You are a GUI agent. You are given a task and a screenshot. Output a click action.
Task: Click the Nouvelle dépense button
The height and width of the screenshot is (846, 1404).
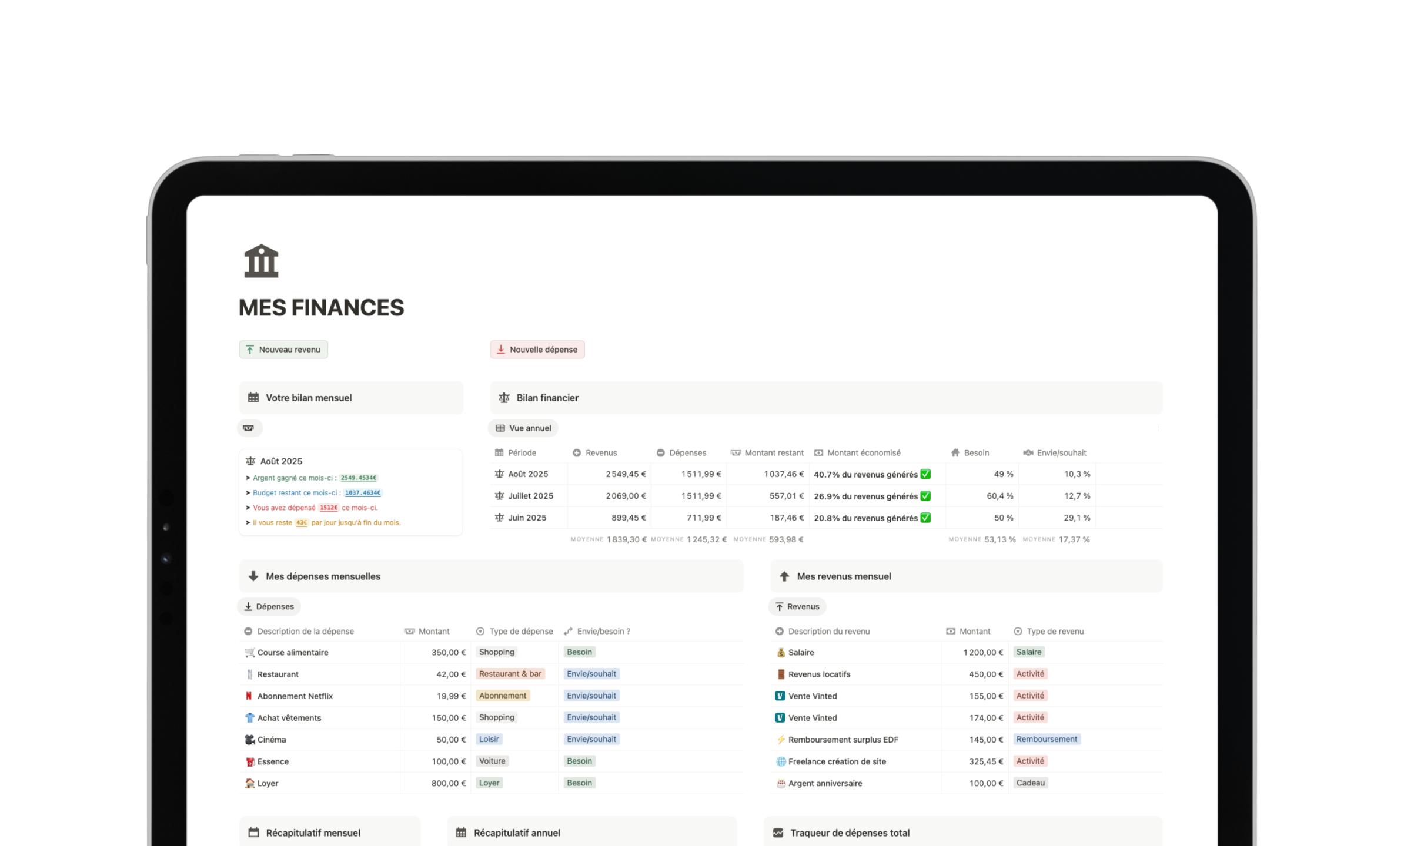(537, 349)
